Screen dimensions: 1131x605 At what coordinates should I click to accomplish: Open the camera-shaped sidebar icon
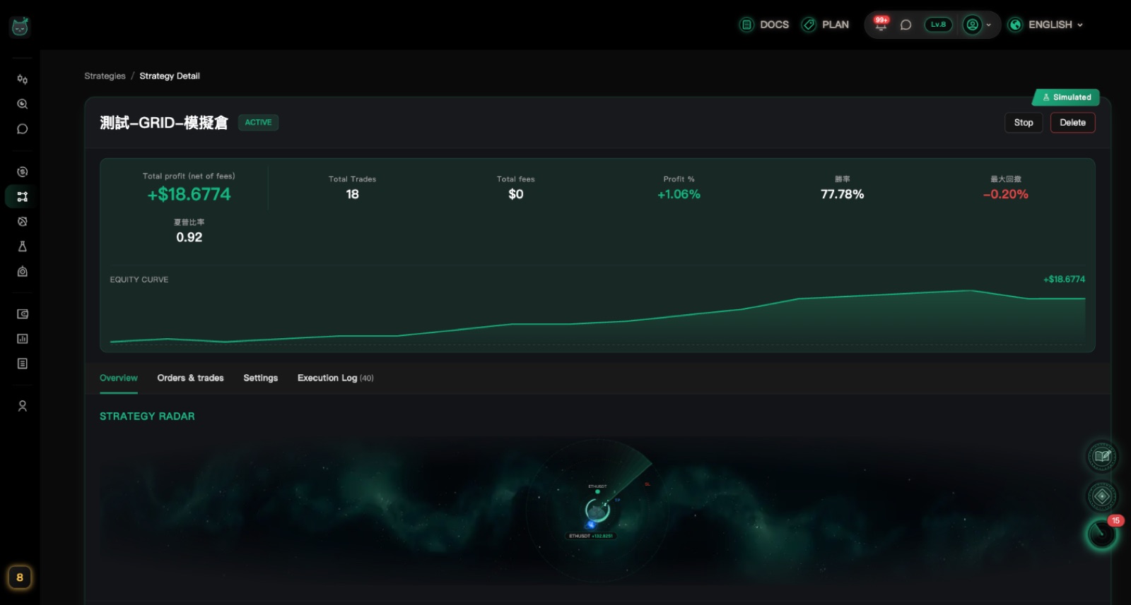click(23, 271)
